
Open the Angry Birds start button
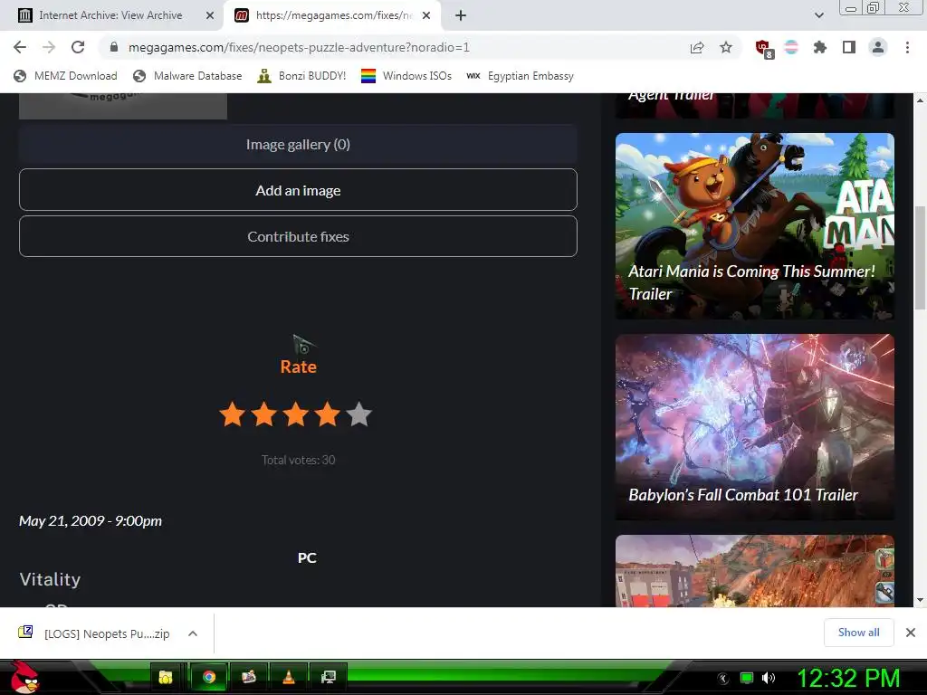point(24,677)
